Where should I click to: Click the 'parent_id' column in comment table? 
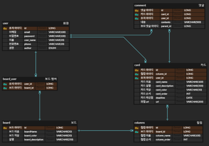[x=166, y=26]
